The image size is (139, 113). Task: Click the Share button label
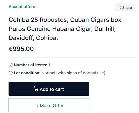click(127, 8)
